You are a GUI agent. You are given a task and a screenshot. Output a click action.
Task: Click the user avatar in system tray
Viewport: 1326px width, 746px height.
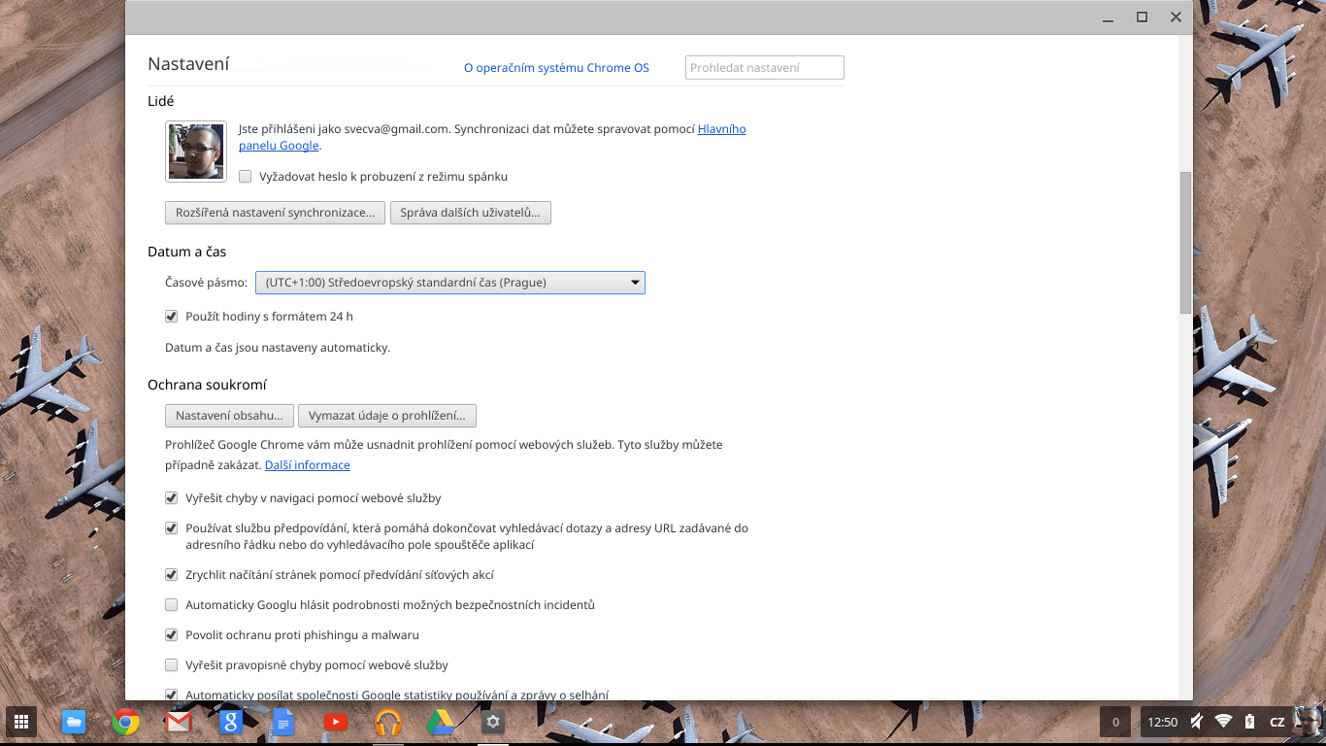(x=1308, y=722)
